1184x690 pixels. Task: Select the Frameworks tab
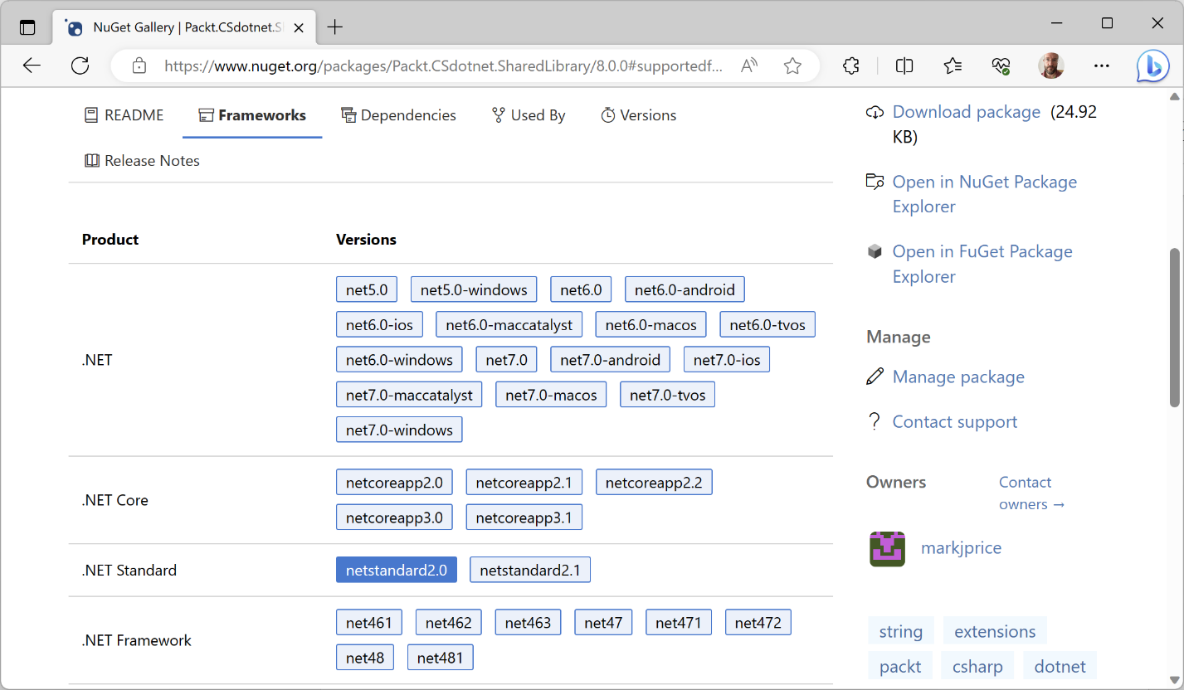point(252,115)
